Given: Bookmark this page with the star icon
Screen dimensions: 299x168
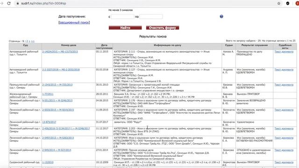Looking at the screenshot, I should tap(279, 3).
